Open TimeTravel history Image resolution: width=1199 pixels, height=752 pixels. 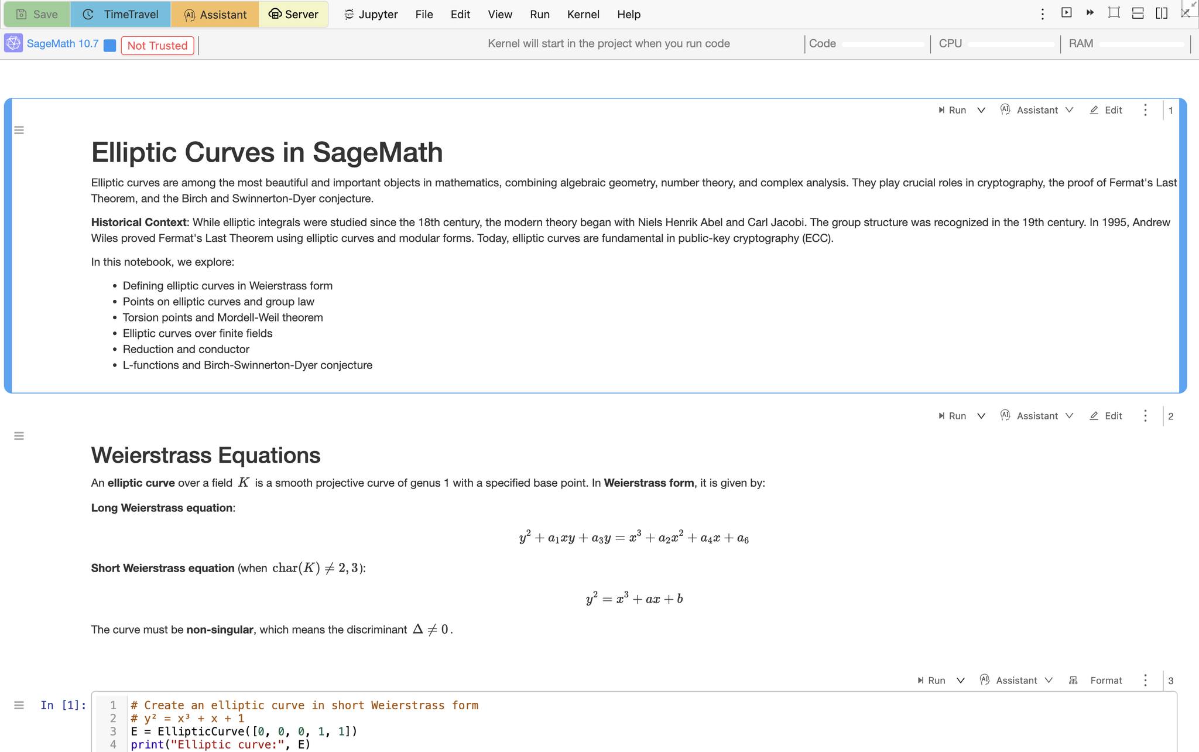pyautogui.click(x=121, y=14)
